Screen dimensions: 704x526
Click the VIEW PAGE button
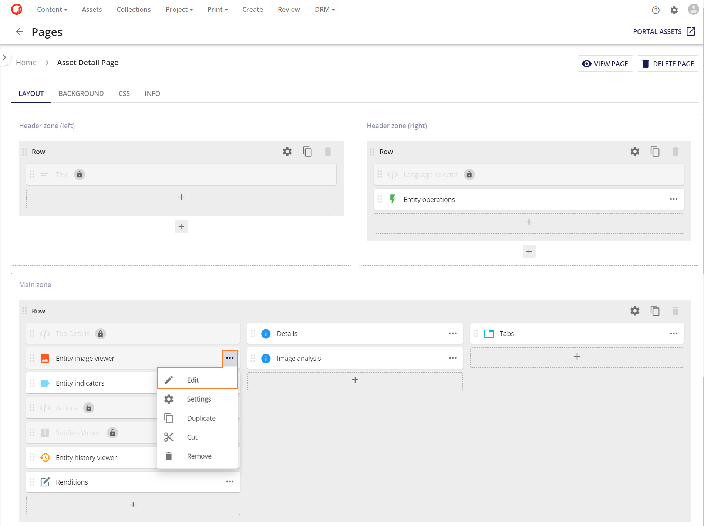(605, 63)
